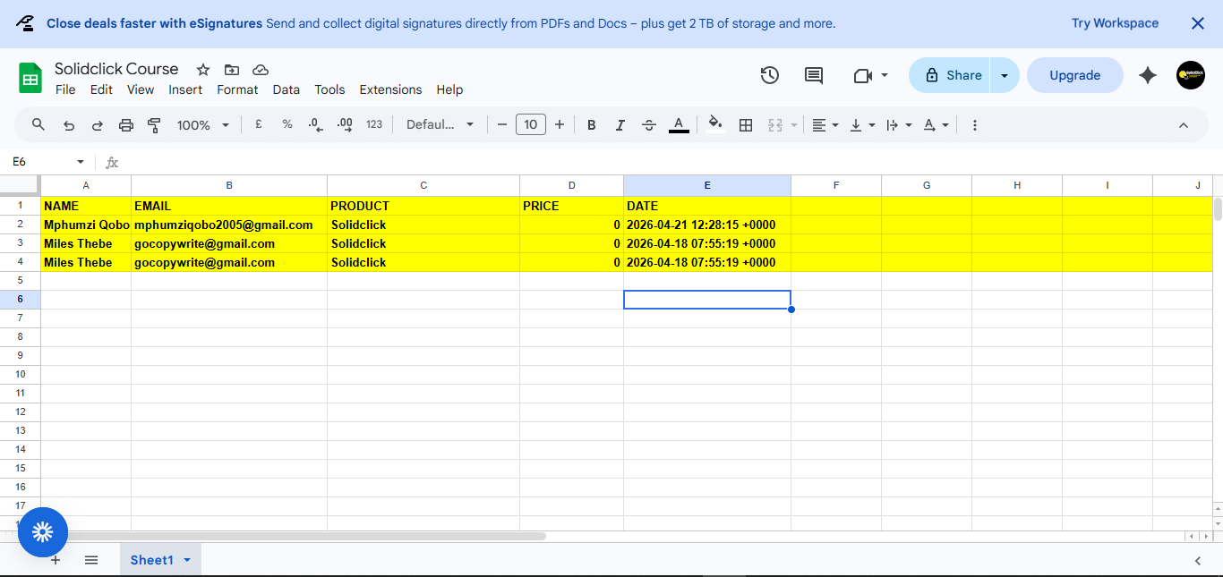Toggle italic formatting

tap(620, 125)
